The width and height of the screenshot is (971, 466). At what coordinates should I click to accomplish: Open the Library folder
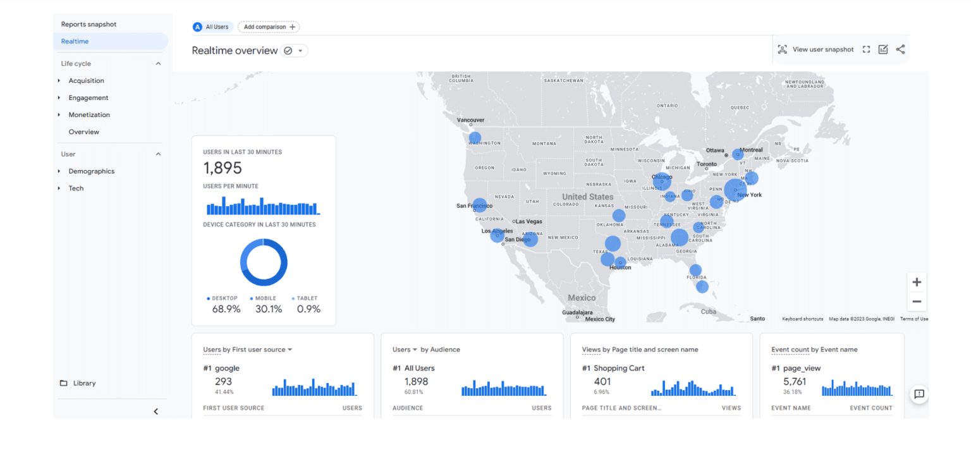[x=78, y=383]
